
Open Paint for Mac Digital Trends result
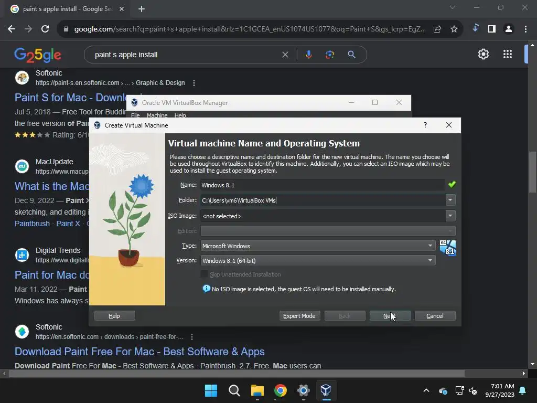click(x=52, y=275)
